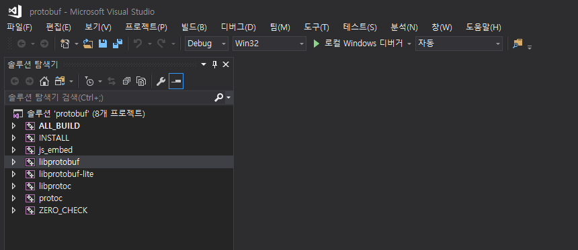The height and width of the screenshot is (250, 578).
Task: Click the solution and folder view switch icon
Action: pos(60,81)
